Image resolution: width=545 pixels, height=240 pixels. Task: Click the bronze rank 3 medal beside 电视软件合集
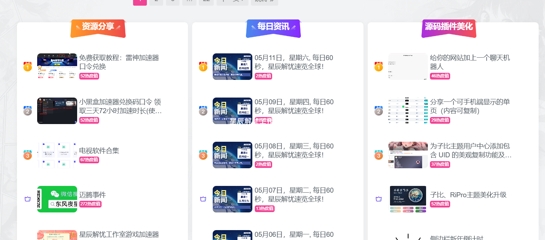click(x=28, y=155)
